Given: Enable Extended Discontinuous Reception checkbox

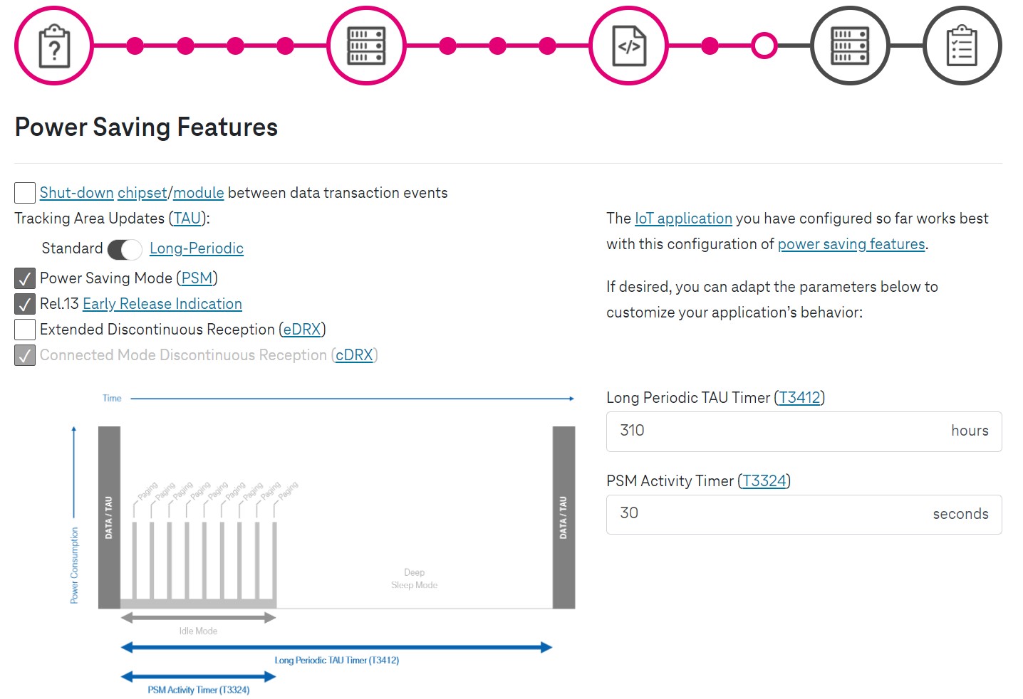Looking at the screenshot, I should click(x=25, y=330).
